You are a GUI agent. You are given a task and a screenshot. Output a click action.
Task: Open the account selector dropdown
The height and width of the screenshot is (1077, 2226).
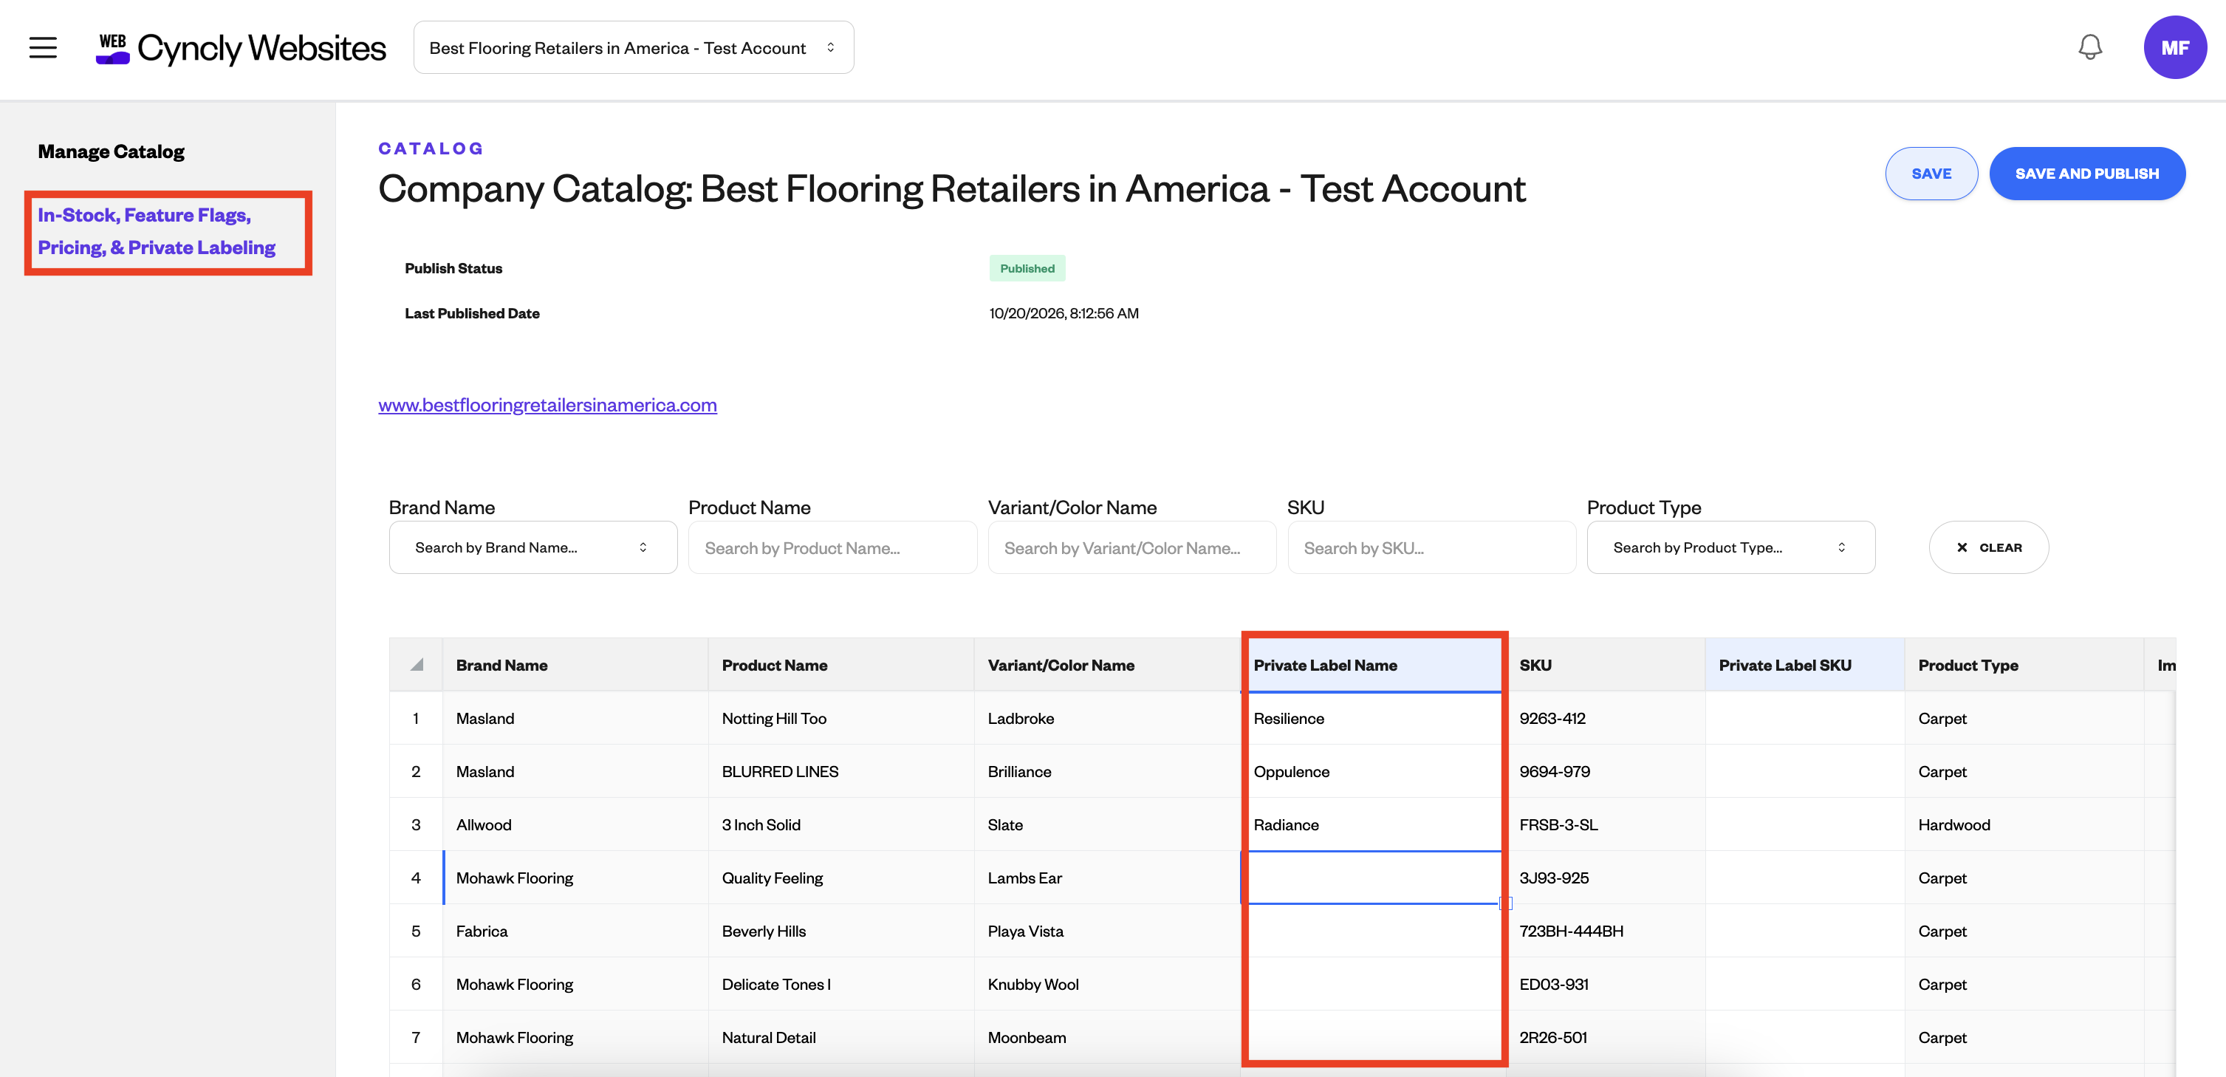[x=634, y=47]
